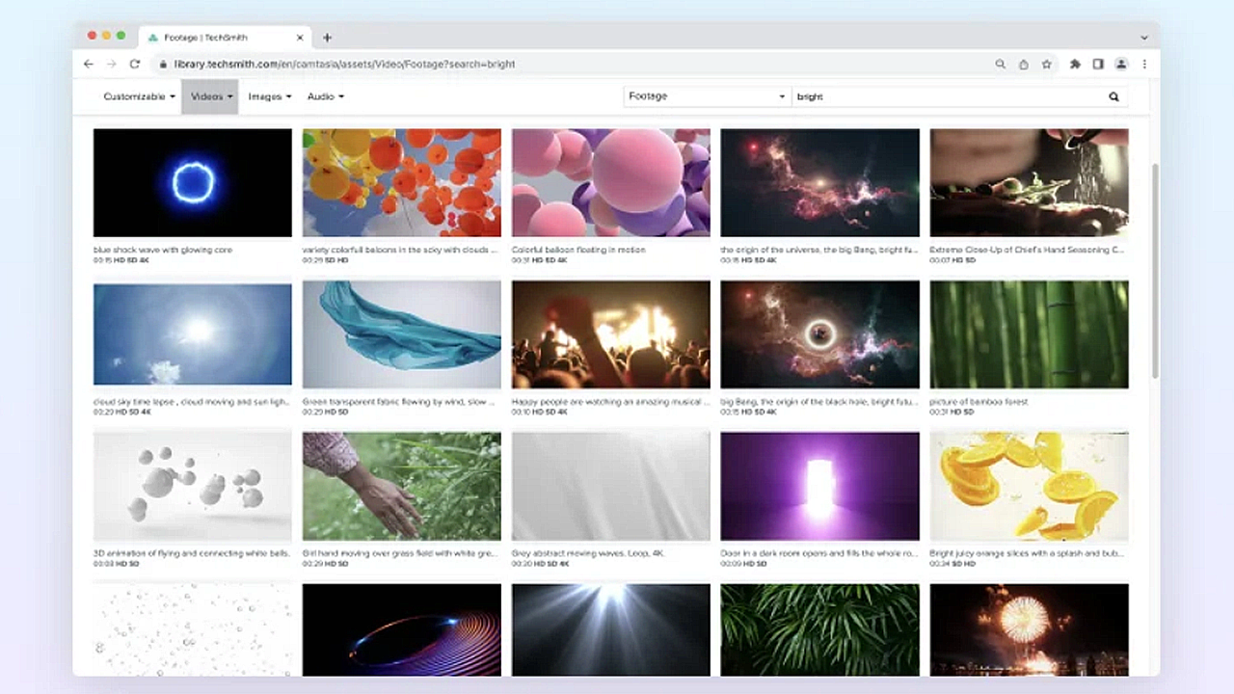The width and height of the screenshot is (1234, 694).
Task: Select the Videos menu item
Action: coord(209,96)
